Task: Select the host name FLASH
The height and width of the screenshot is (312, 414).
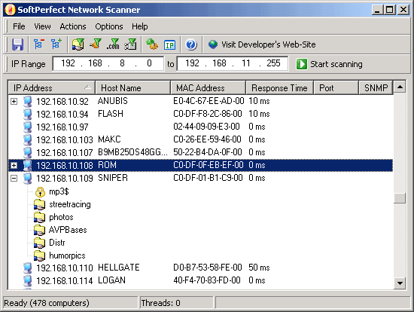Action: pyautogui.click(x=111, y=114)
